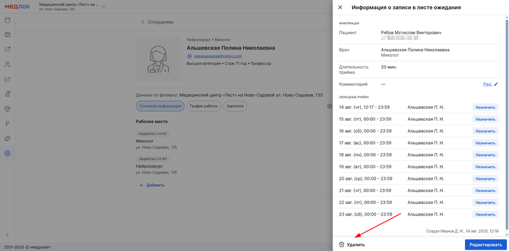
Task: Open the patients people icon in sidebar
Action: click(x=7, y=65)
